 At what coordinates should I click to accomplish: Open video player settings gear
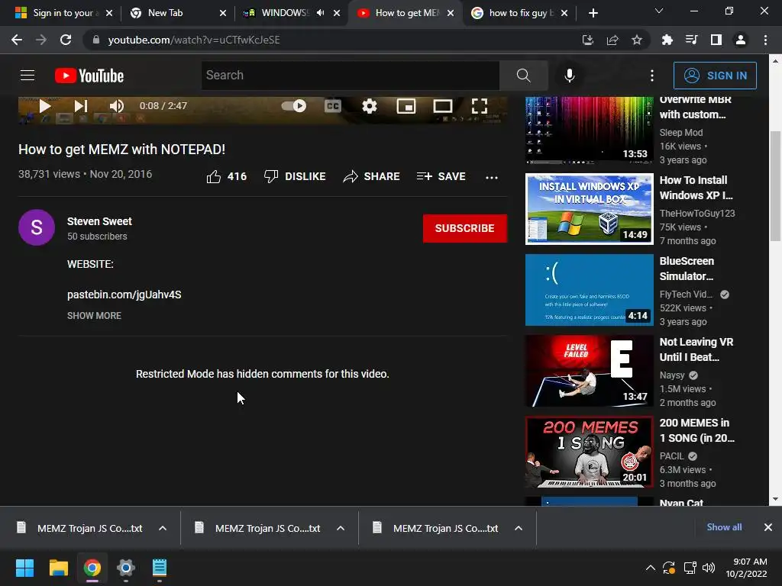click(370, 105)
